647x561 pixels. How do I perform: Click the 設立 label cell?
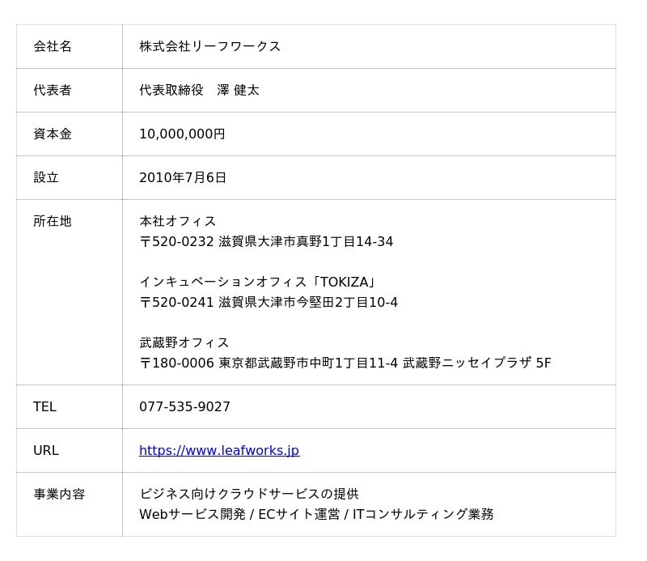point(46,178)
